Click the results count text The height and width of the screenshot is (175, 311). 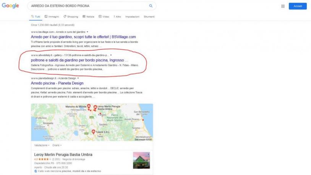[53, 25]
